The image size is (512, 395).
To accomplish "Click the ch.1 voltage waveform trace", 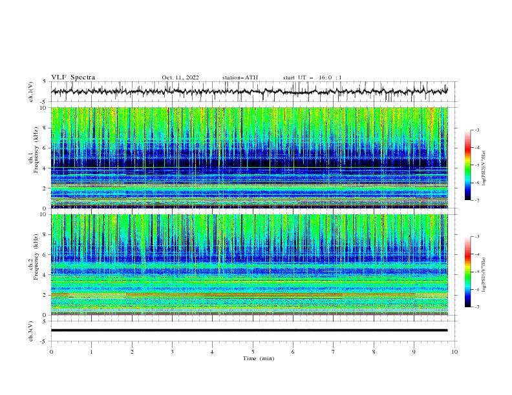I will pyautogui.click(x=249, y=92).
